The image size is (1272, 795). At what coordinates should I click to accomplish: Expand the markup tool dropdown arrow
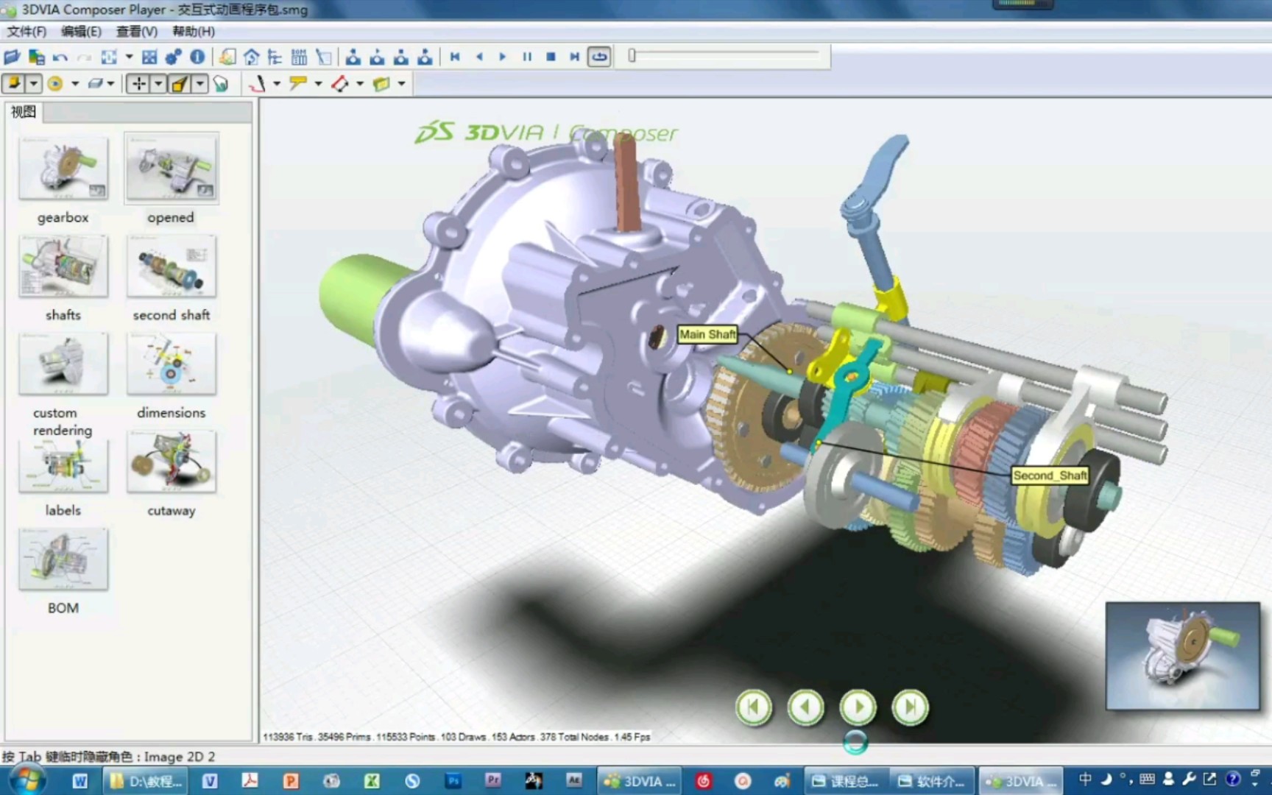point(277,84)
